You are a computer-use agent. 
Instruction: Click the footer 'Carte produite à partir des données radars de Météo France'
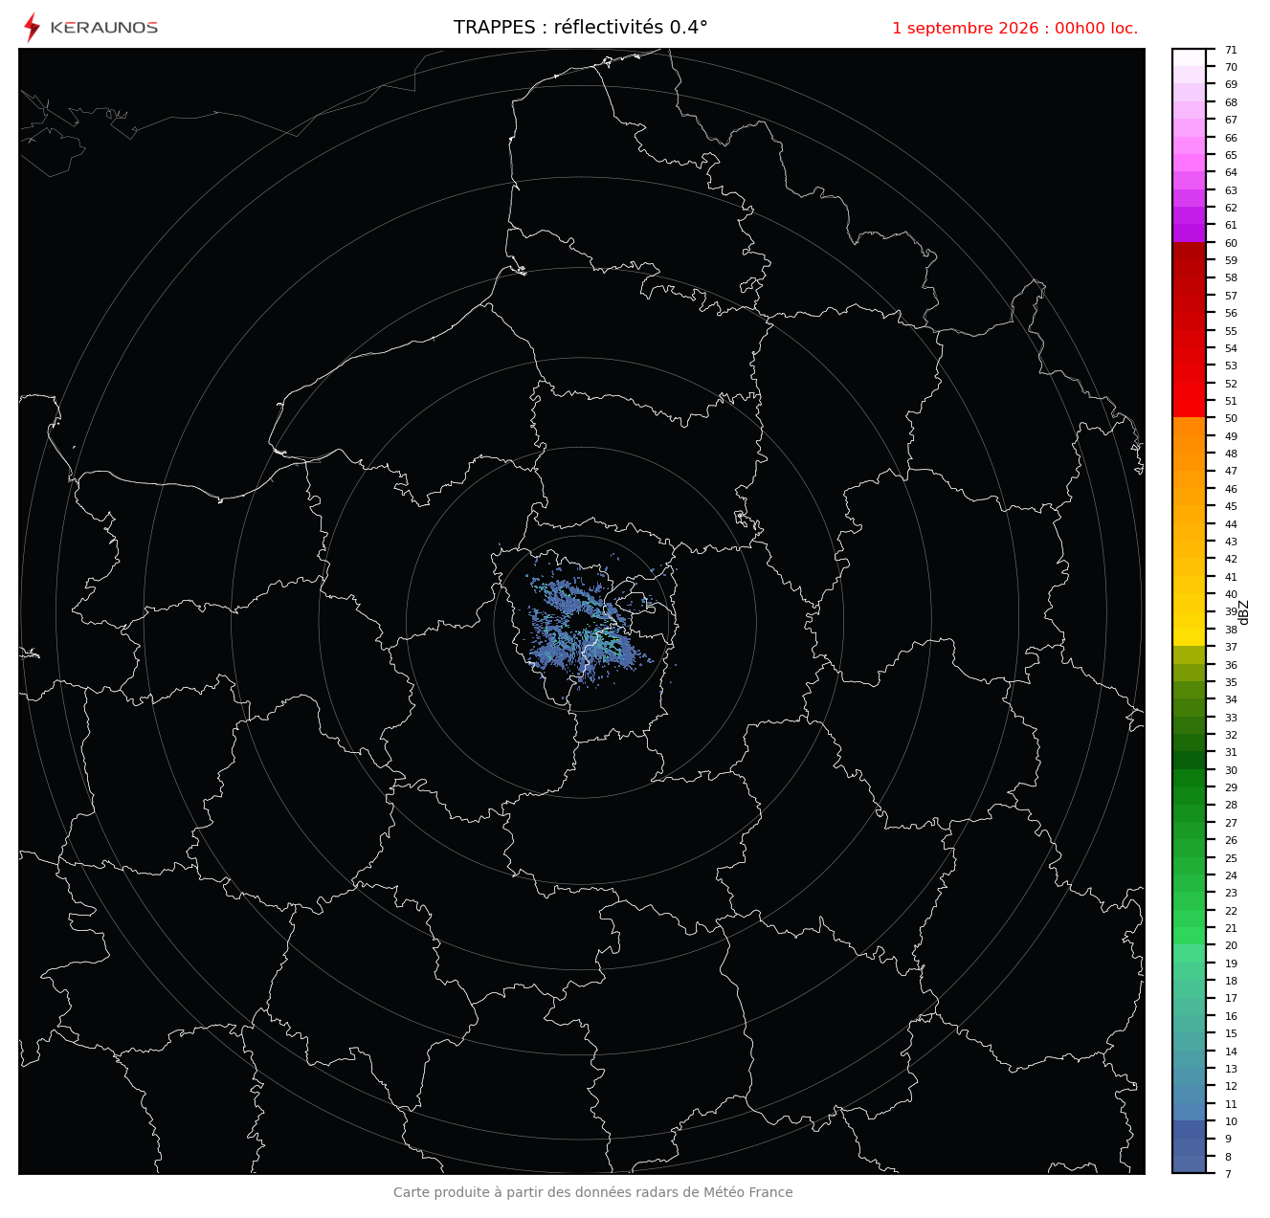tap(593, 1192)
